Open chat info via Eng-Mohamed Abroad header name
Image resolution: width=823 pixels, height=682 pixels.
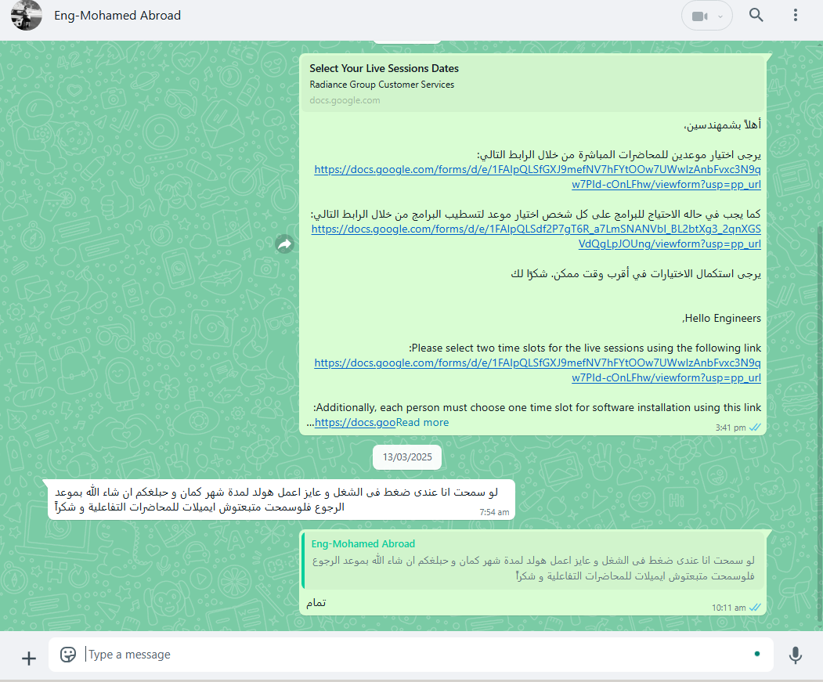117,15
